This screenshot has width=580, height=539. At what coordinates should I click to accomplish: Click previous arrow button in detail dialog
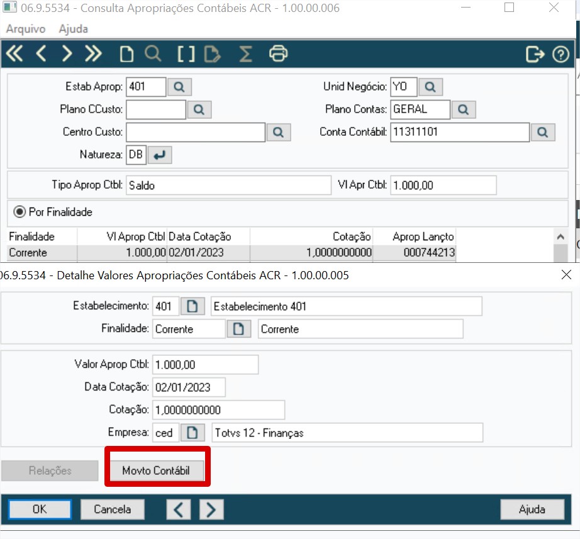[179, 509]
